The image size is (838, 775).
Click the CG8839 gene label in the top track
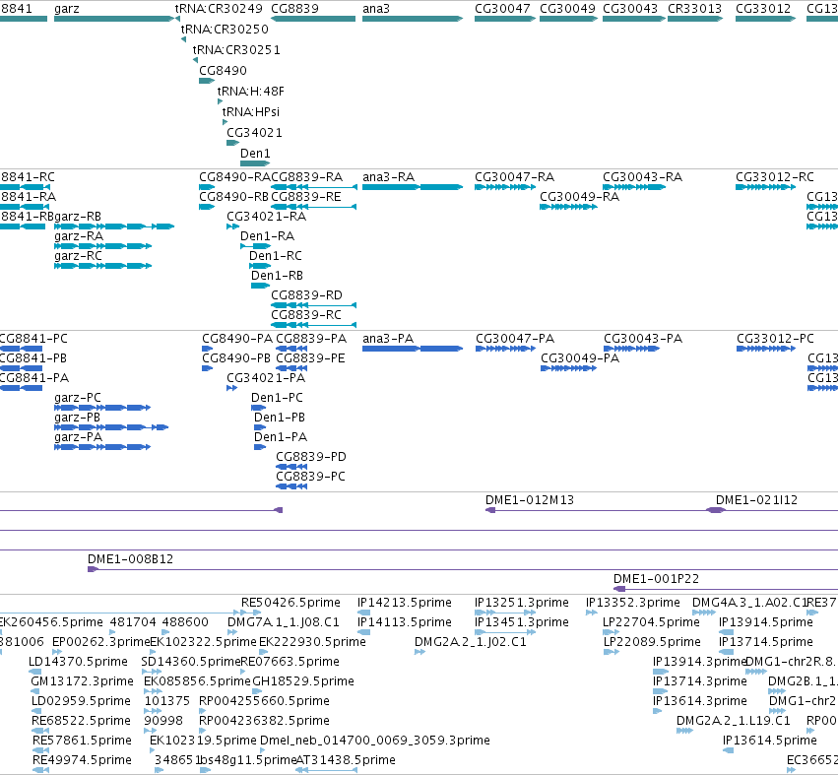[x=295, y=9]
